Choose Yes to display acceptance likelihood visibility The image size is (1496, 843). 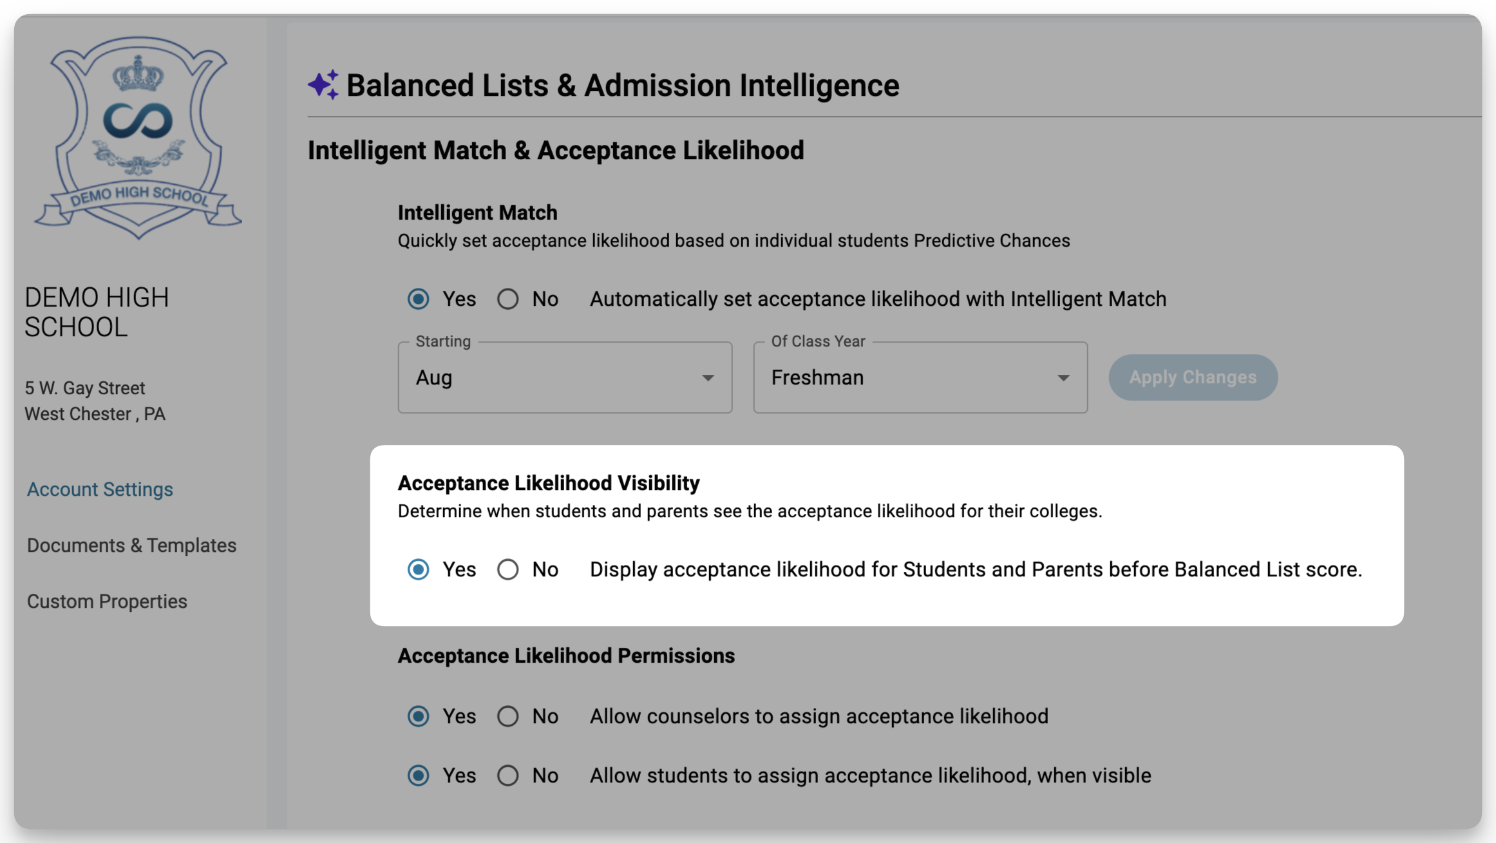click(x=418, y=569)
